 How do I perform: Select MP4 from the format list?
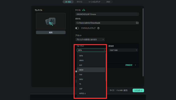point(91,56)
